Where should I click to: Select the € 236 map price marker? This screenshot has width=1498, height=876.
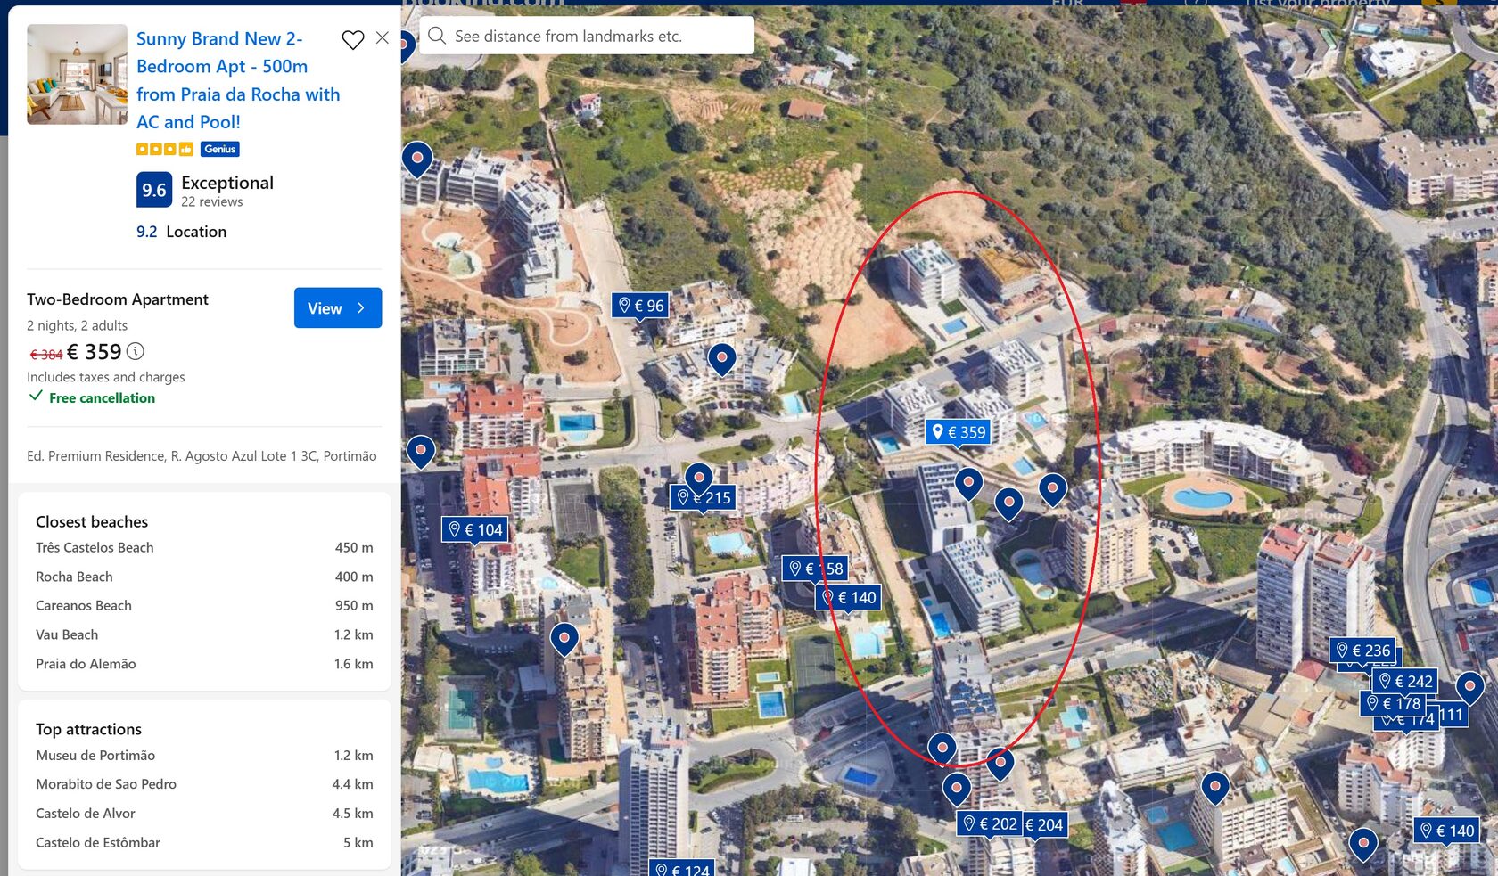1363,651
